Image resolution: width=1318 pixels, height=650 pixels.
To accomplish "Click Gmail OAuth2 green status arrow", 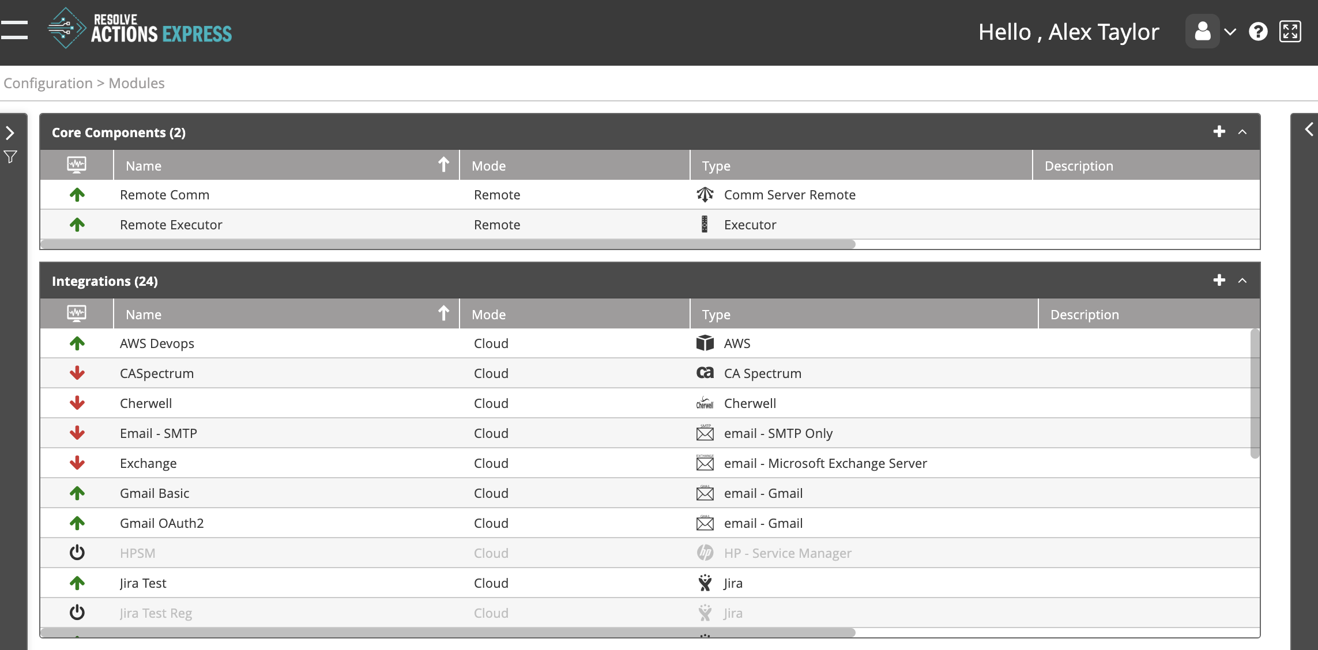I will point(77,523).
